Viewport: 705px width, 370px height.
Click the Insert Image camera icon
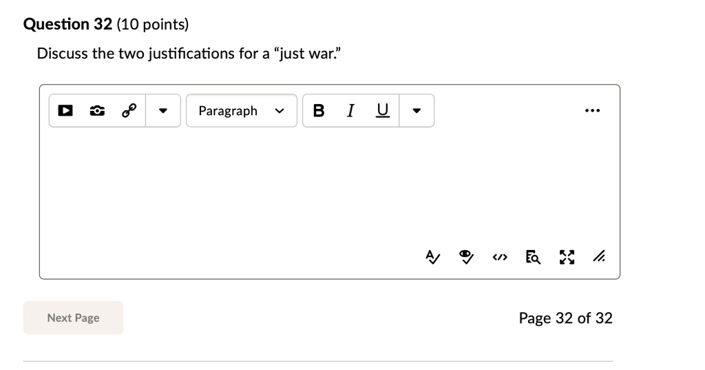(97, 110)
